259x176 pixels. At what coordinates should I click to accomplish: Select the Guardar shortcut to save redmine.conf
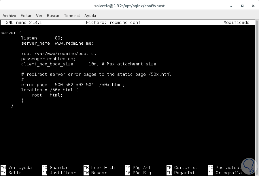(58, 167)
